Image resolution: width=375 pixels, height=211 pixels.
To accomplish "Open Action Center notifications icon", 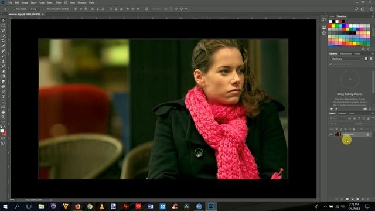I will click(x=367, y=206).
